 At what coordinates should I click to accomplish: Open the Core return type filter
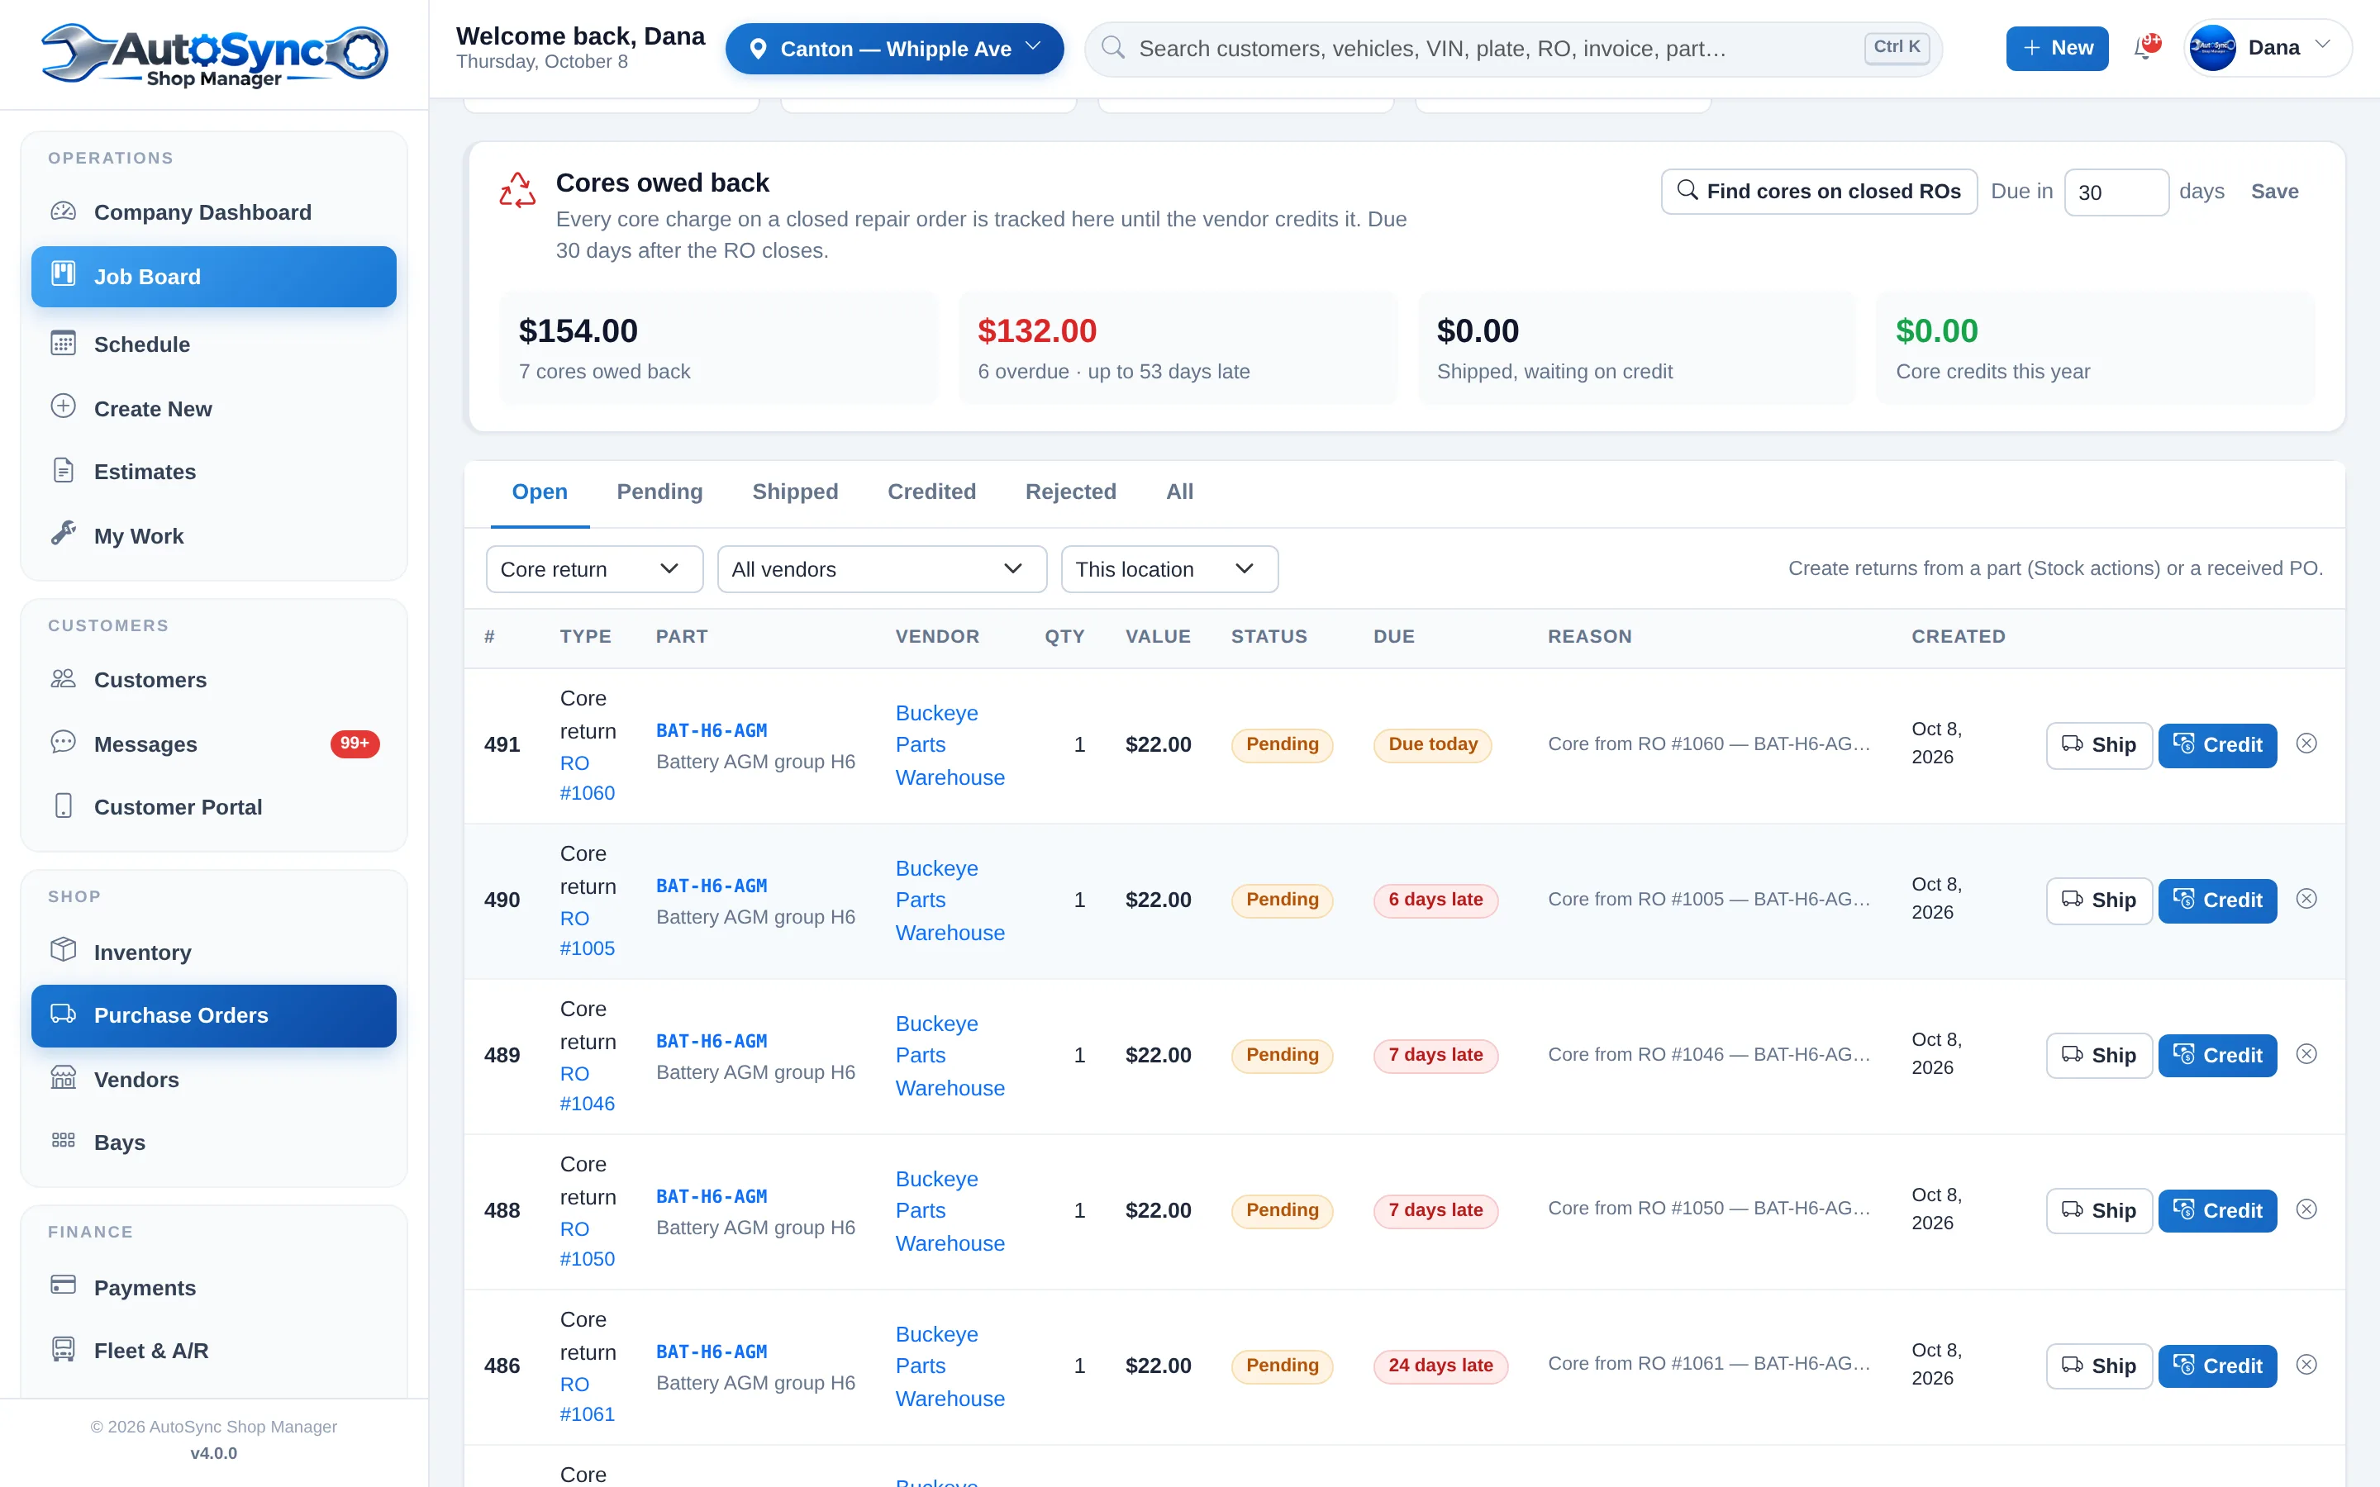(x=594, y=569)
